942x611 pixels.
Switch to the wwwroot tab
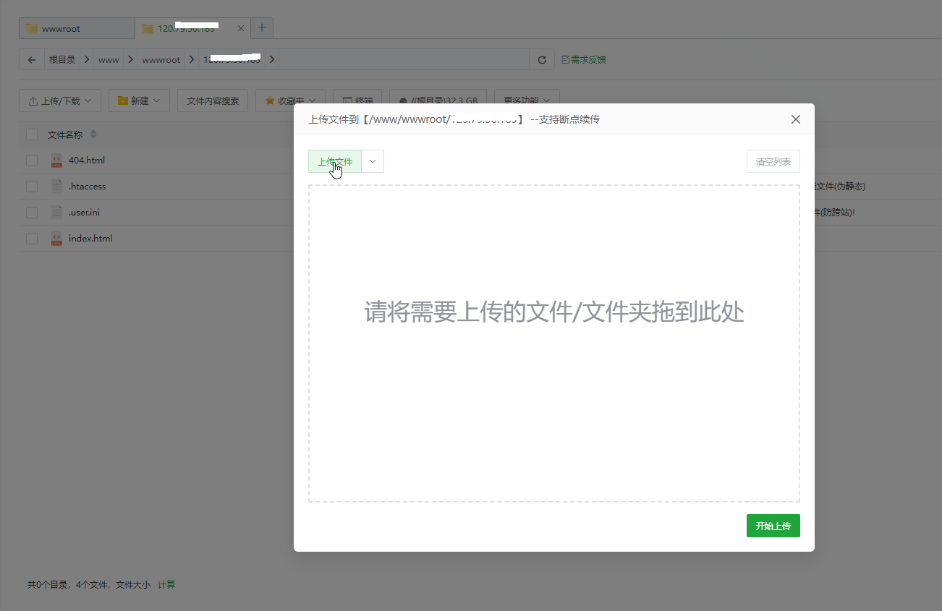(76, 27)
